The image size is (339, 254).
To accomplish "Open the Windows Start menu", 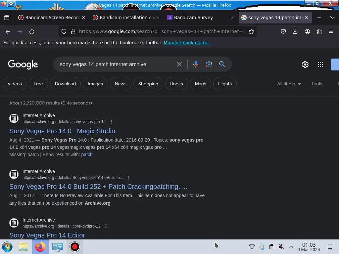I will tap(7, 247).
